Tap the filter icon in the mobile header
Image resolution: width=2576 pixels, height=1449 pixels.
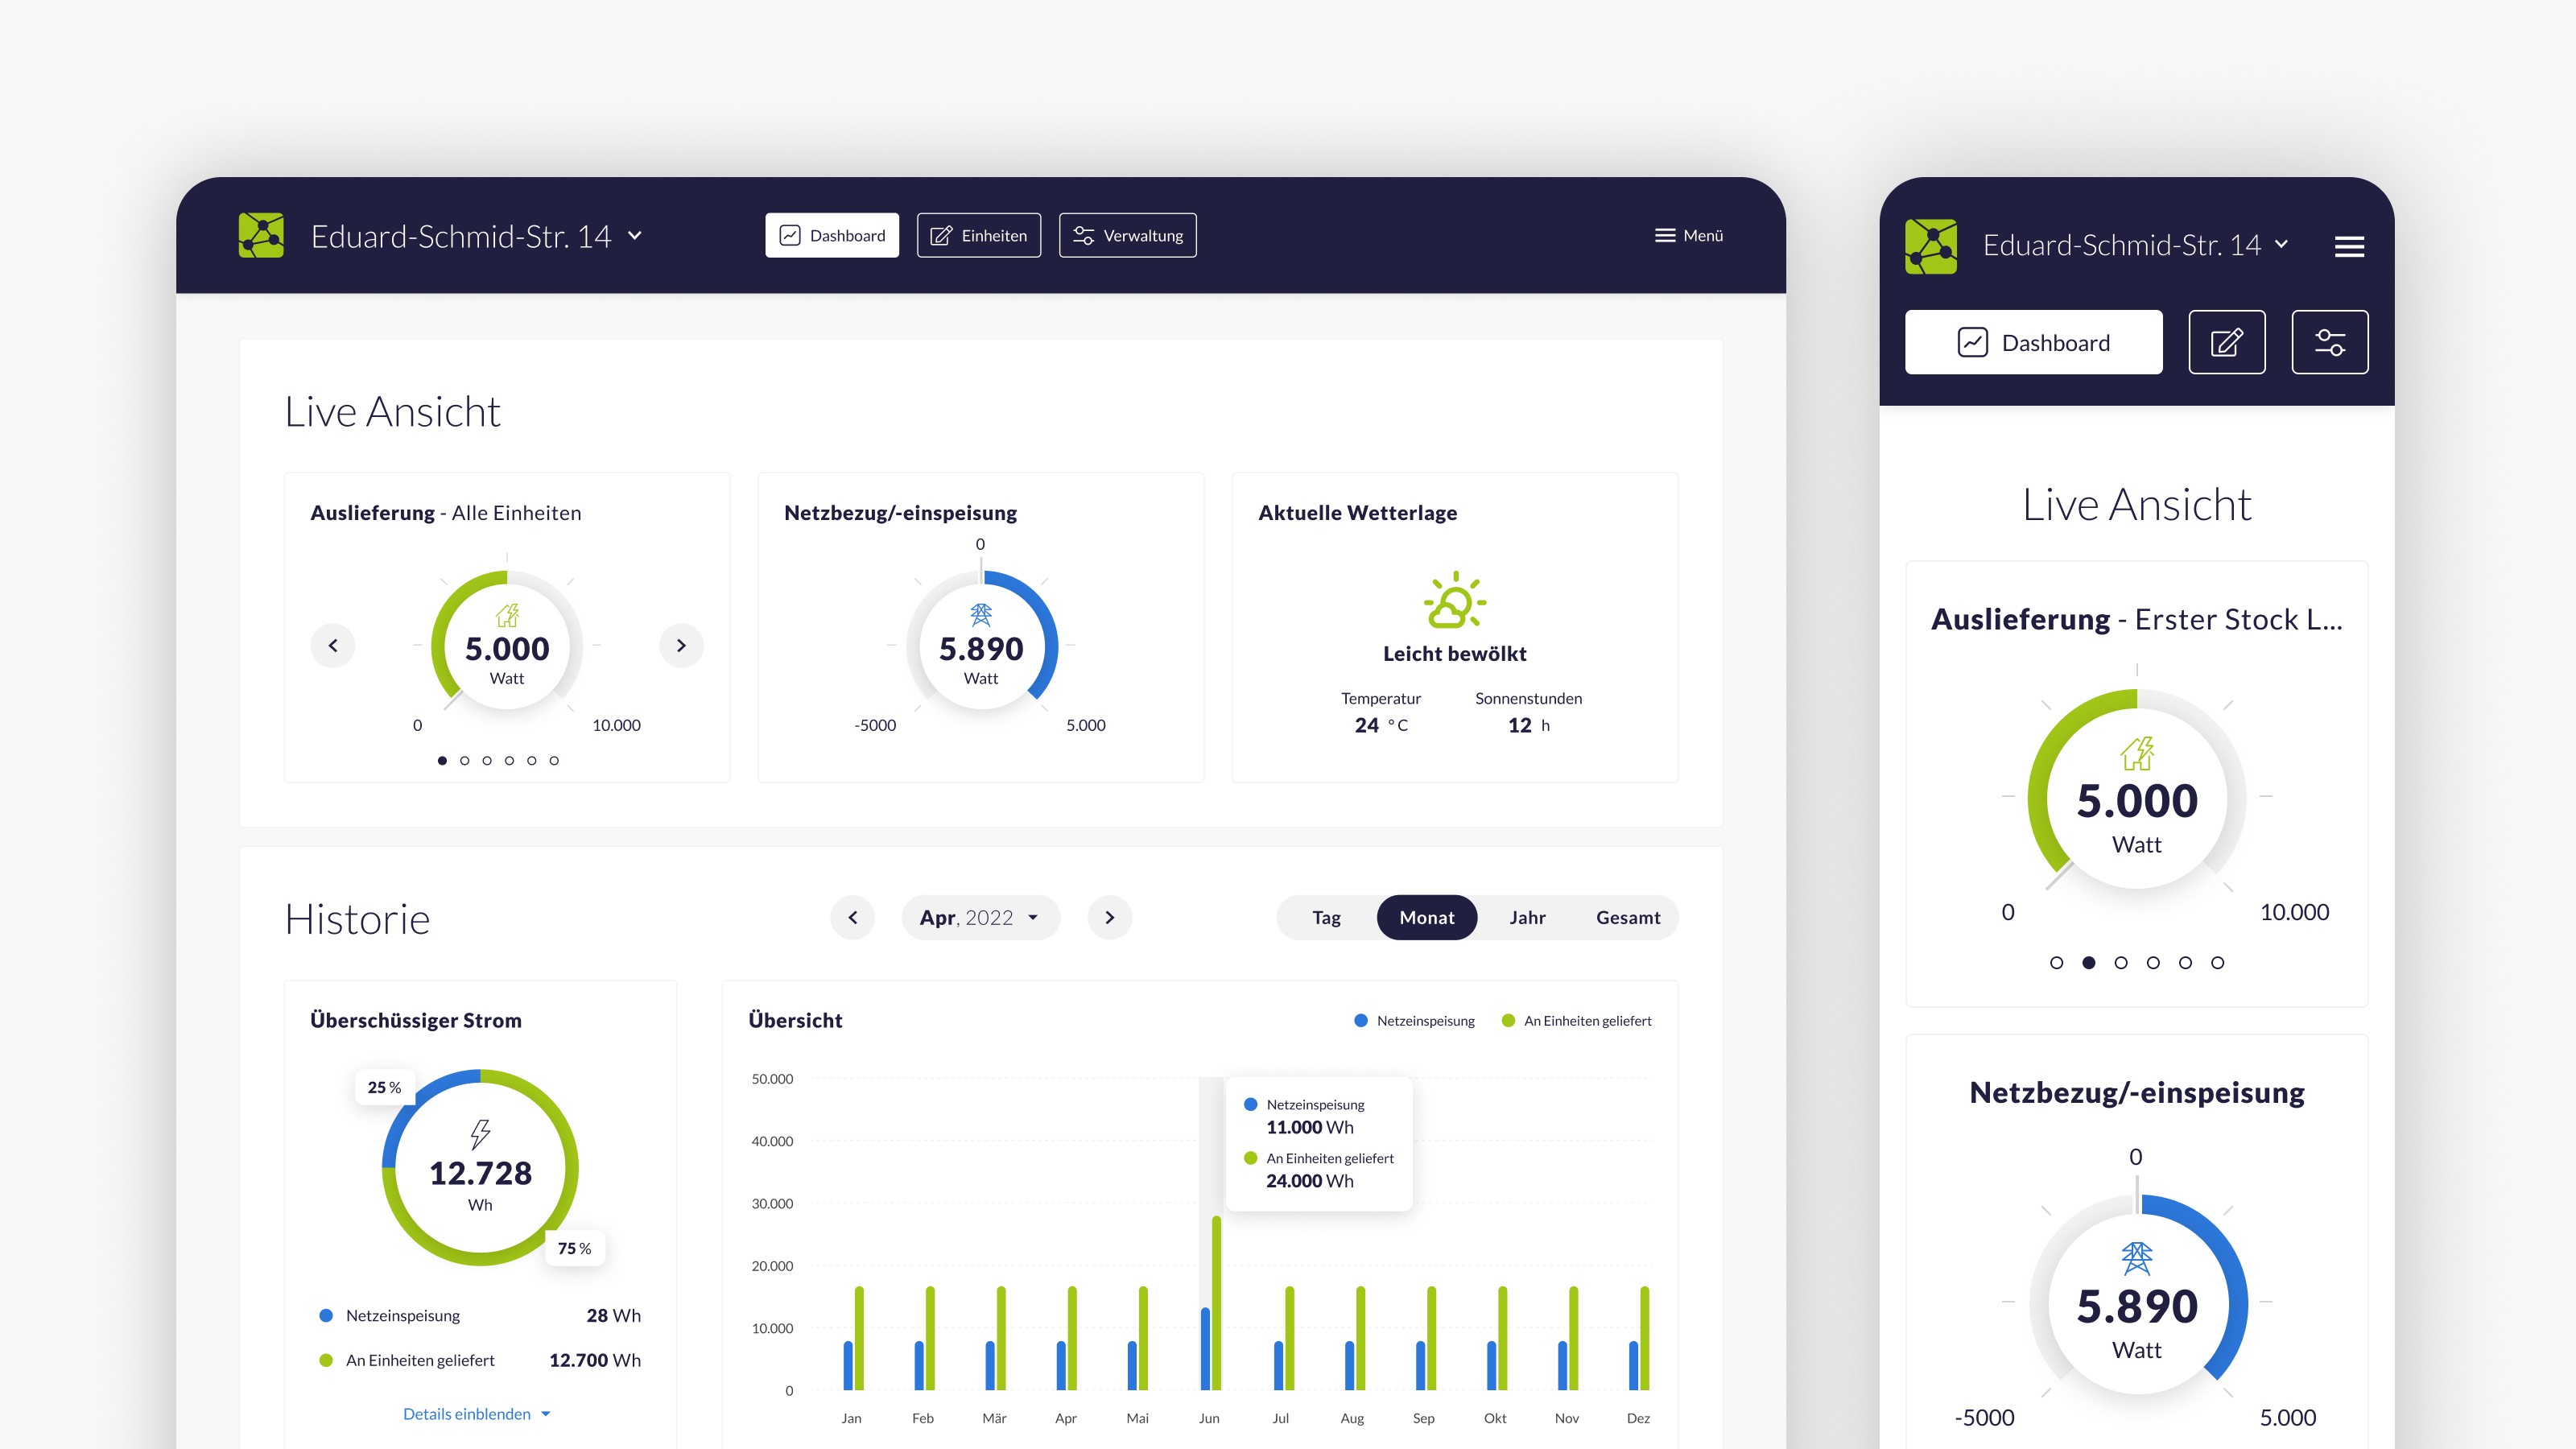coord(2330,342)
